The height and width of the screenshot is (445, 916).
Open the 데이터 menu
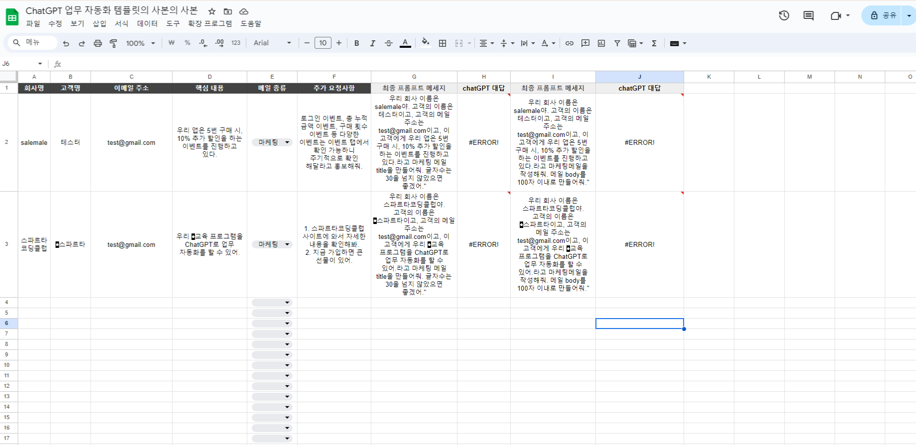coord(147,23)
